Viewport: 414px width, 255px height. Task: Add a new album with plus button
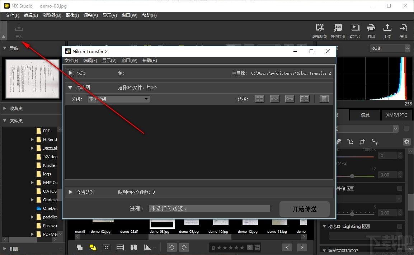(61, 249)
